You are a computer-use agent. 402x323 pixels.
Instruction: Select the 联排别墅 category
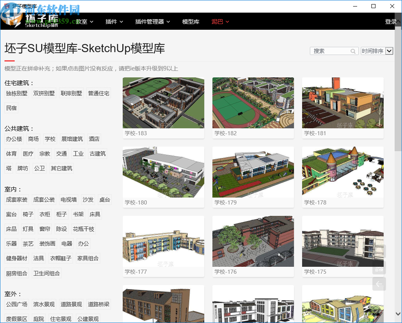[x=71, y=94]
